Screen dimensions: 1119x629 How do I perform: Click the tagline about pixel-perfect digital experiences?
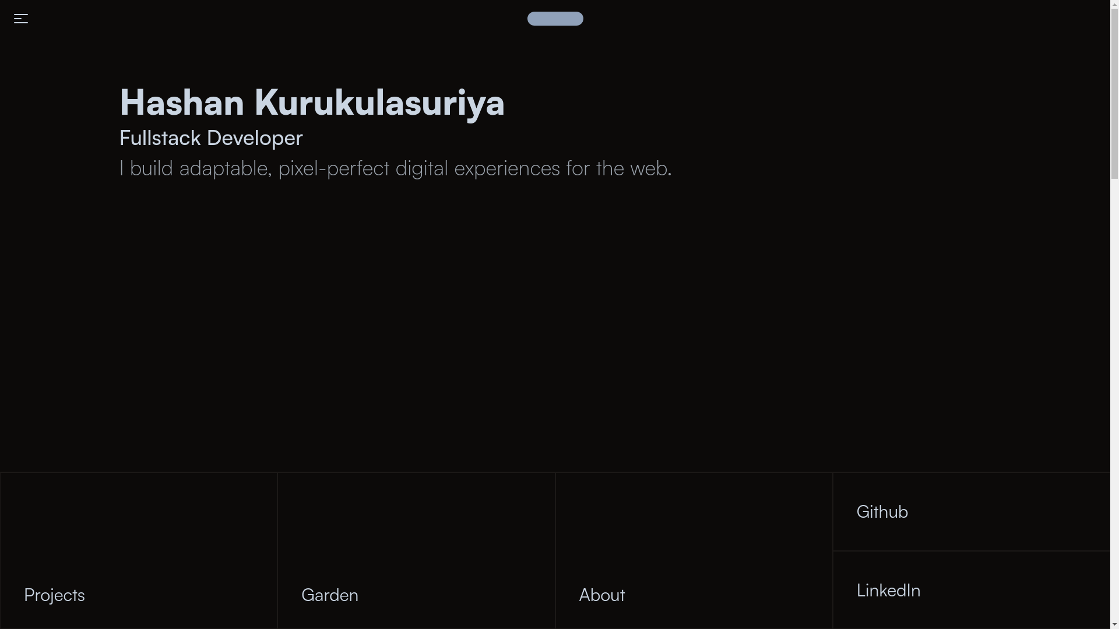tap(395, 168)
